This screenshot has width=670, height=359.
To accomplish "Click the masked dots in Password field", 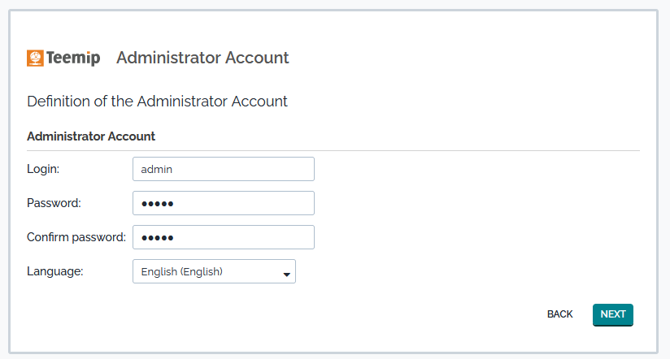I will [x=158, y=204].
